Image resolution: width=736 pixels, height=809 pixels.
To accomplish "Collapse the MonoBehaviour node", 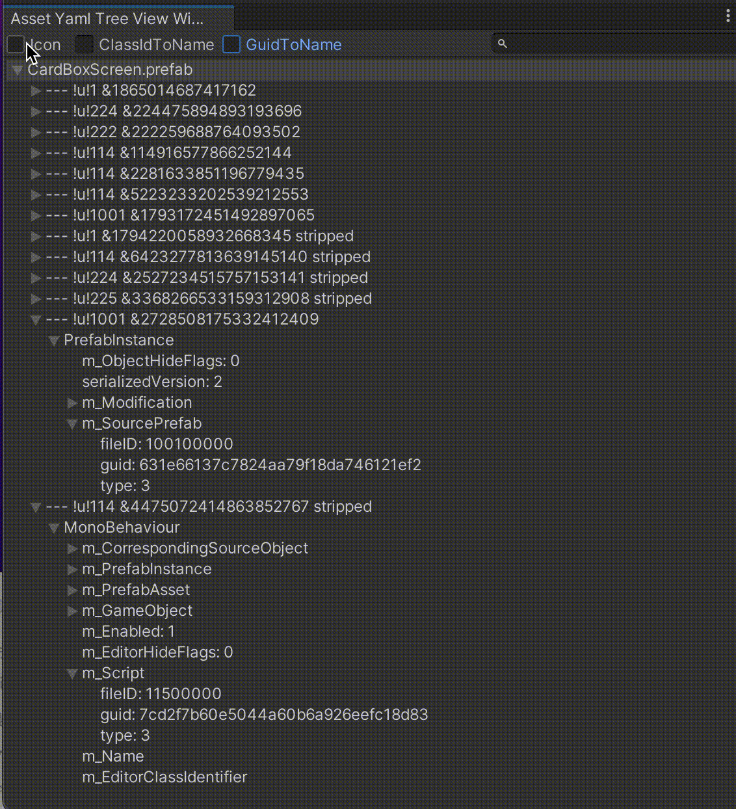I will (x=55, y=528).
